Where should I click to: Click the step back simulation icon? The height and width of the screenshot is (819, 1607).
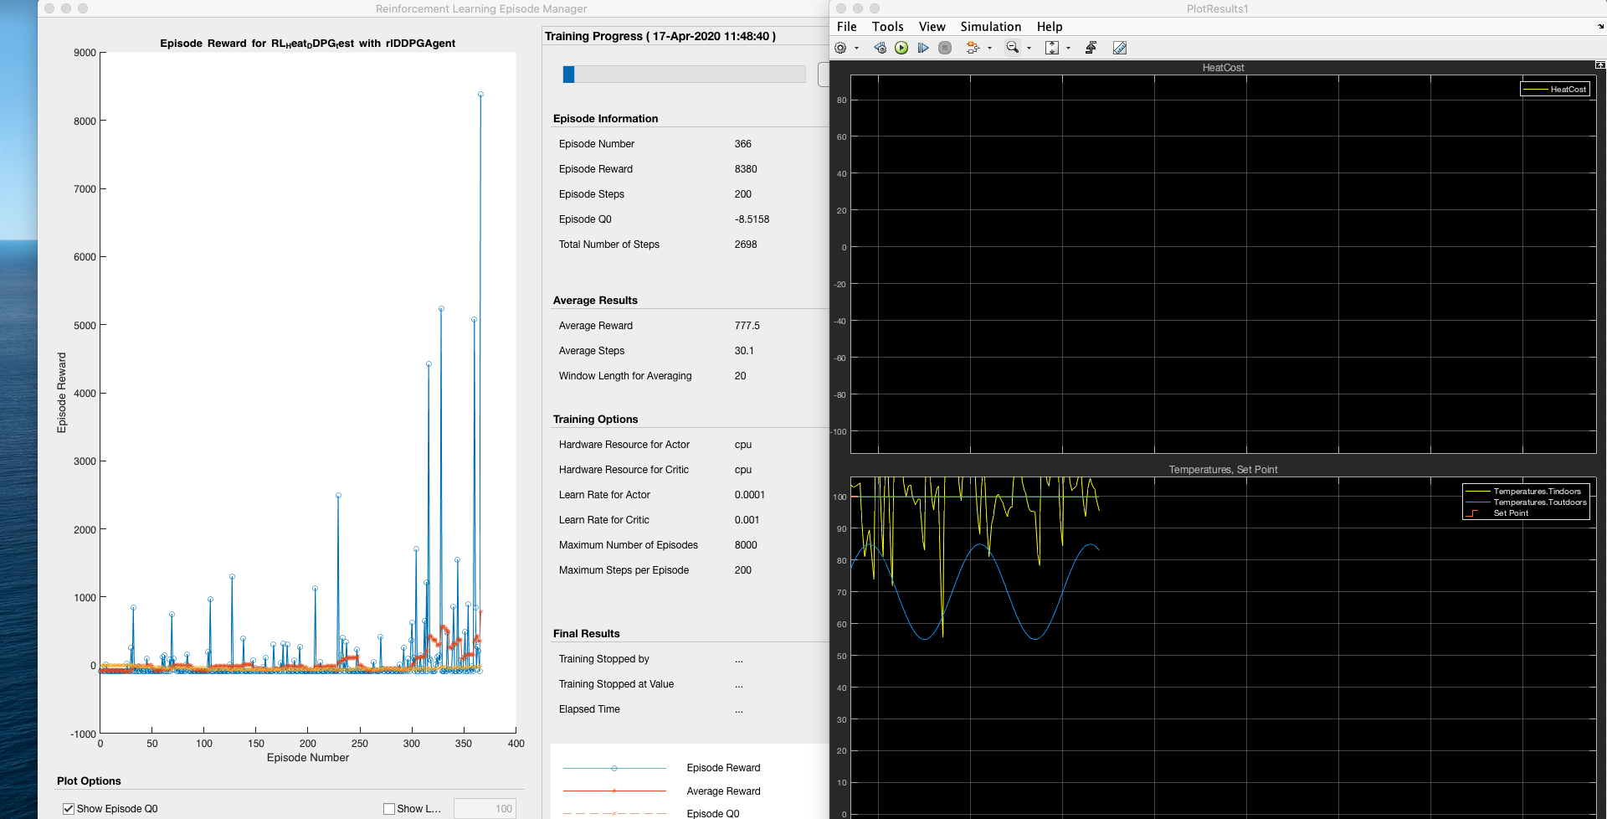pos(880,48)
